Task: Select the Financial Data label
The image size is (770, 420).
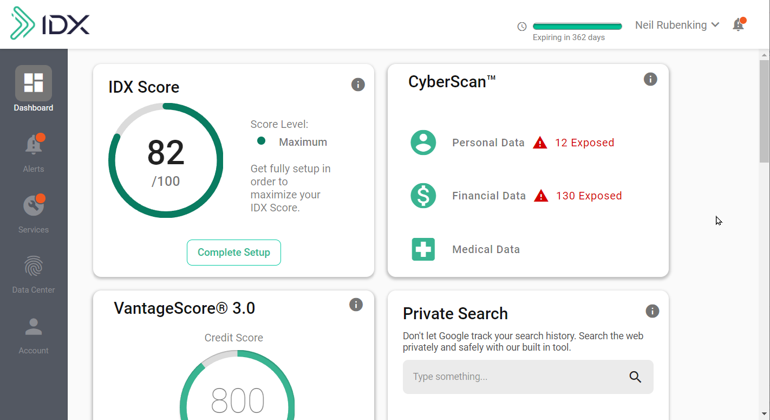Action: tap(489, 196)
